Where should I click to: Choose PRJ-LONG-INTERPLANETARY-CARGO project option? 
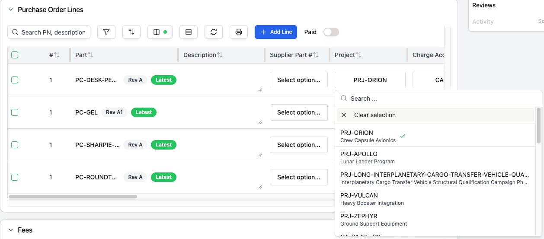tap(435, 178)
